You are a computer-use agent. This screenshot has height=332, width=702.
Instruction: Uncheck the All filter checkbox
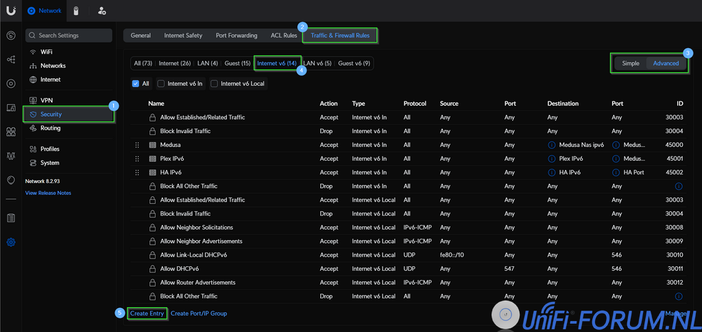click(x=136, y=84)
